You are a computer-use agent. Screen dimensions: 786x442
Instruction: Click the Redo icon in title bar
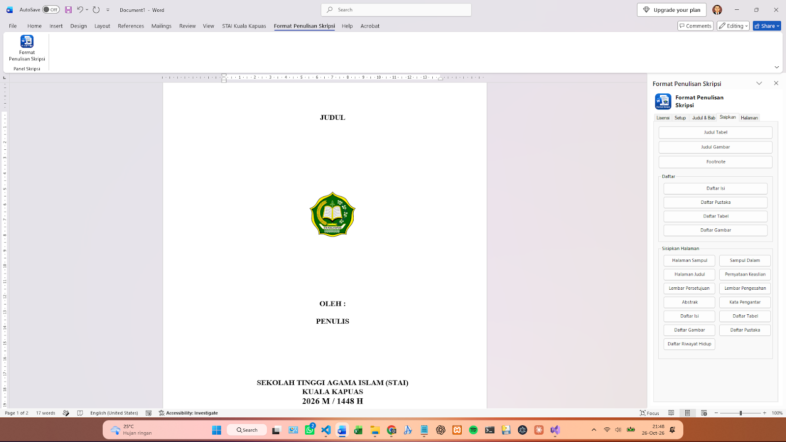pos(96,10)
